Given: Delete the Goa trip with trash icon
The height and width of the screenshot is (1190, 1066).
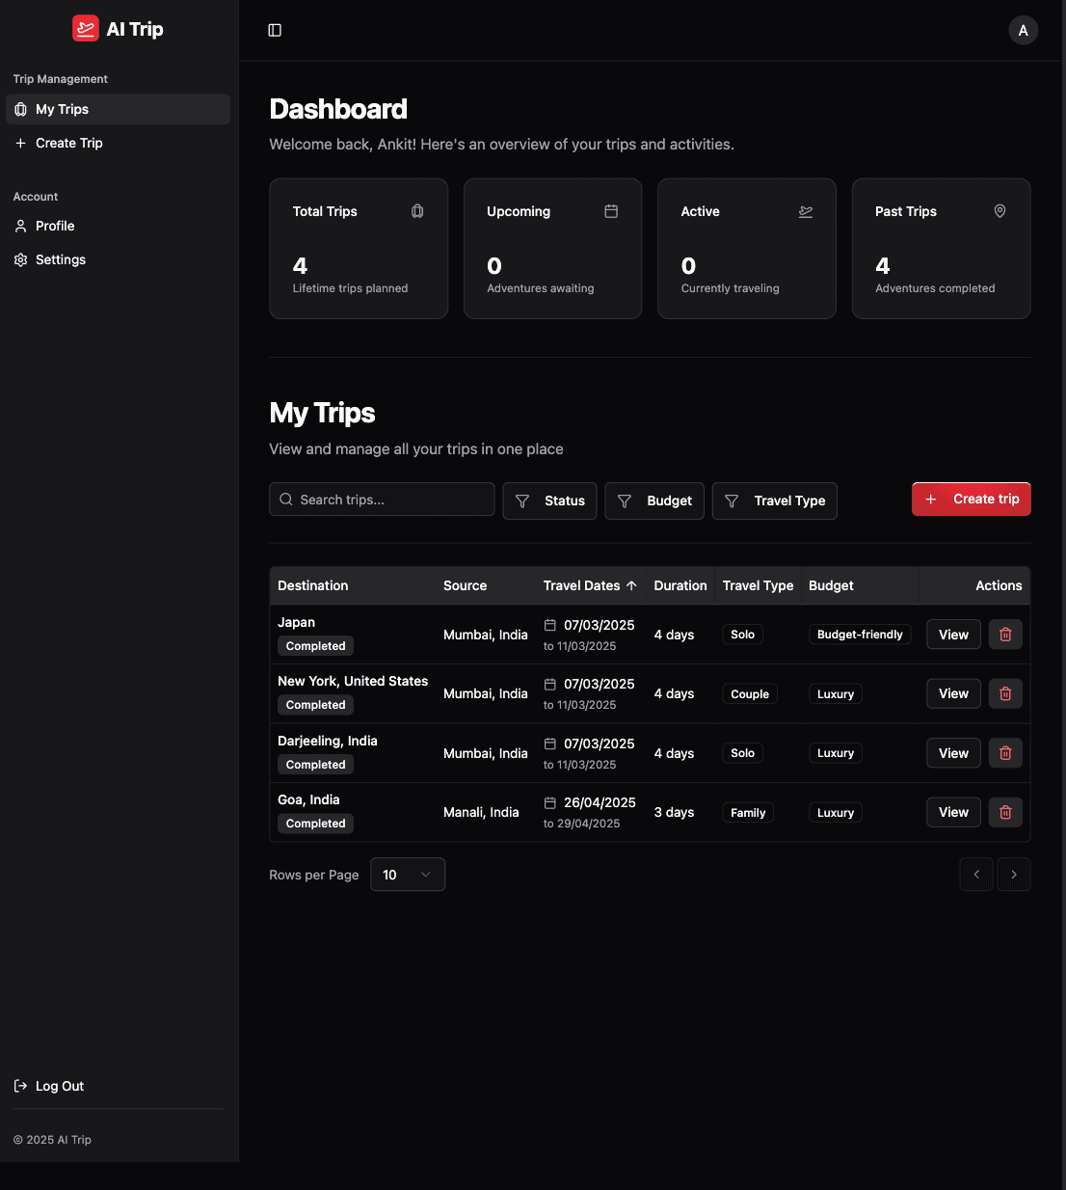Looking at the screenshot, I should [x=1005, y=812].
